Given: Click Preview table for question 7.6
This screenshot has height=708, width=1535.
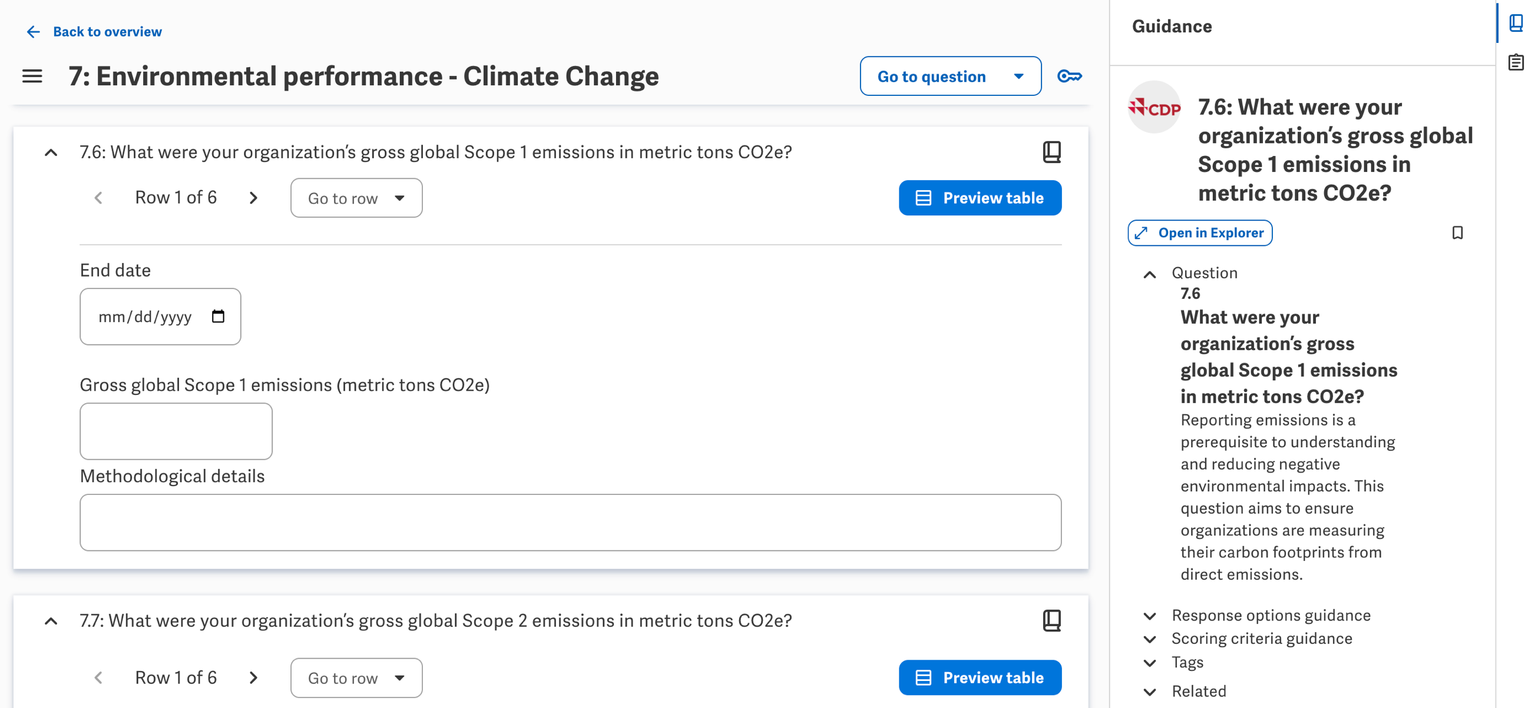Looking at the screenshot, I should [980, 197].
